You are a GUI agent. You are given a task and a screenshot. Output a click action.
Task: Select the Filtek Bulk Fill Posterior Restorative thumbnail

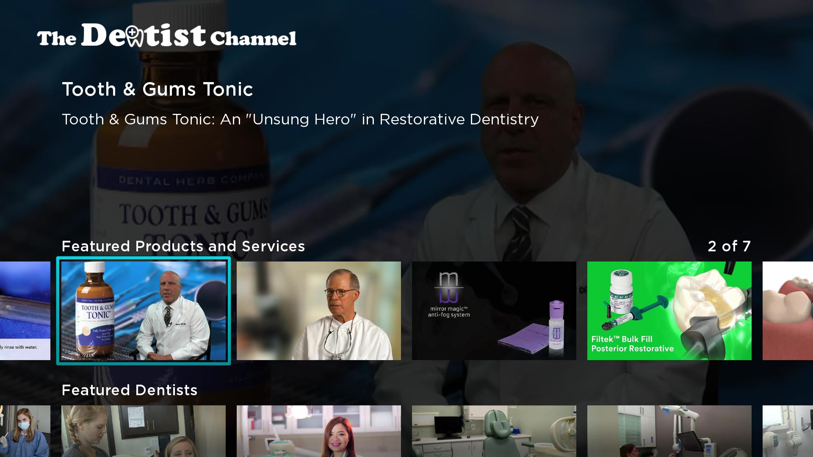pyautogui.click(x=669, y=311)
